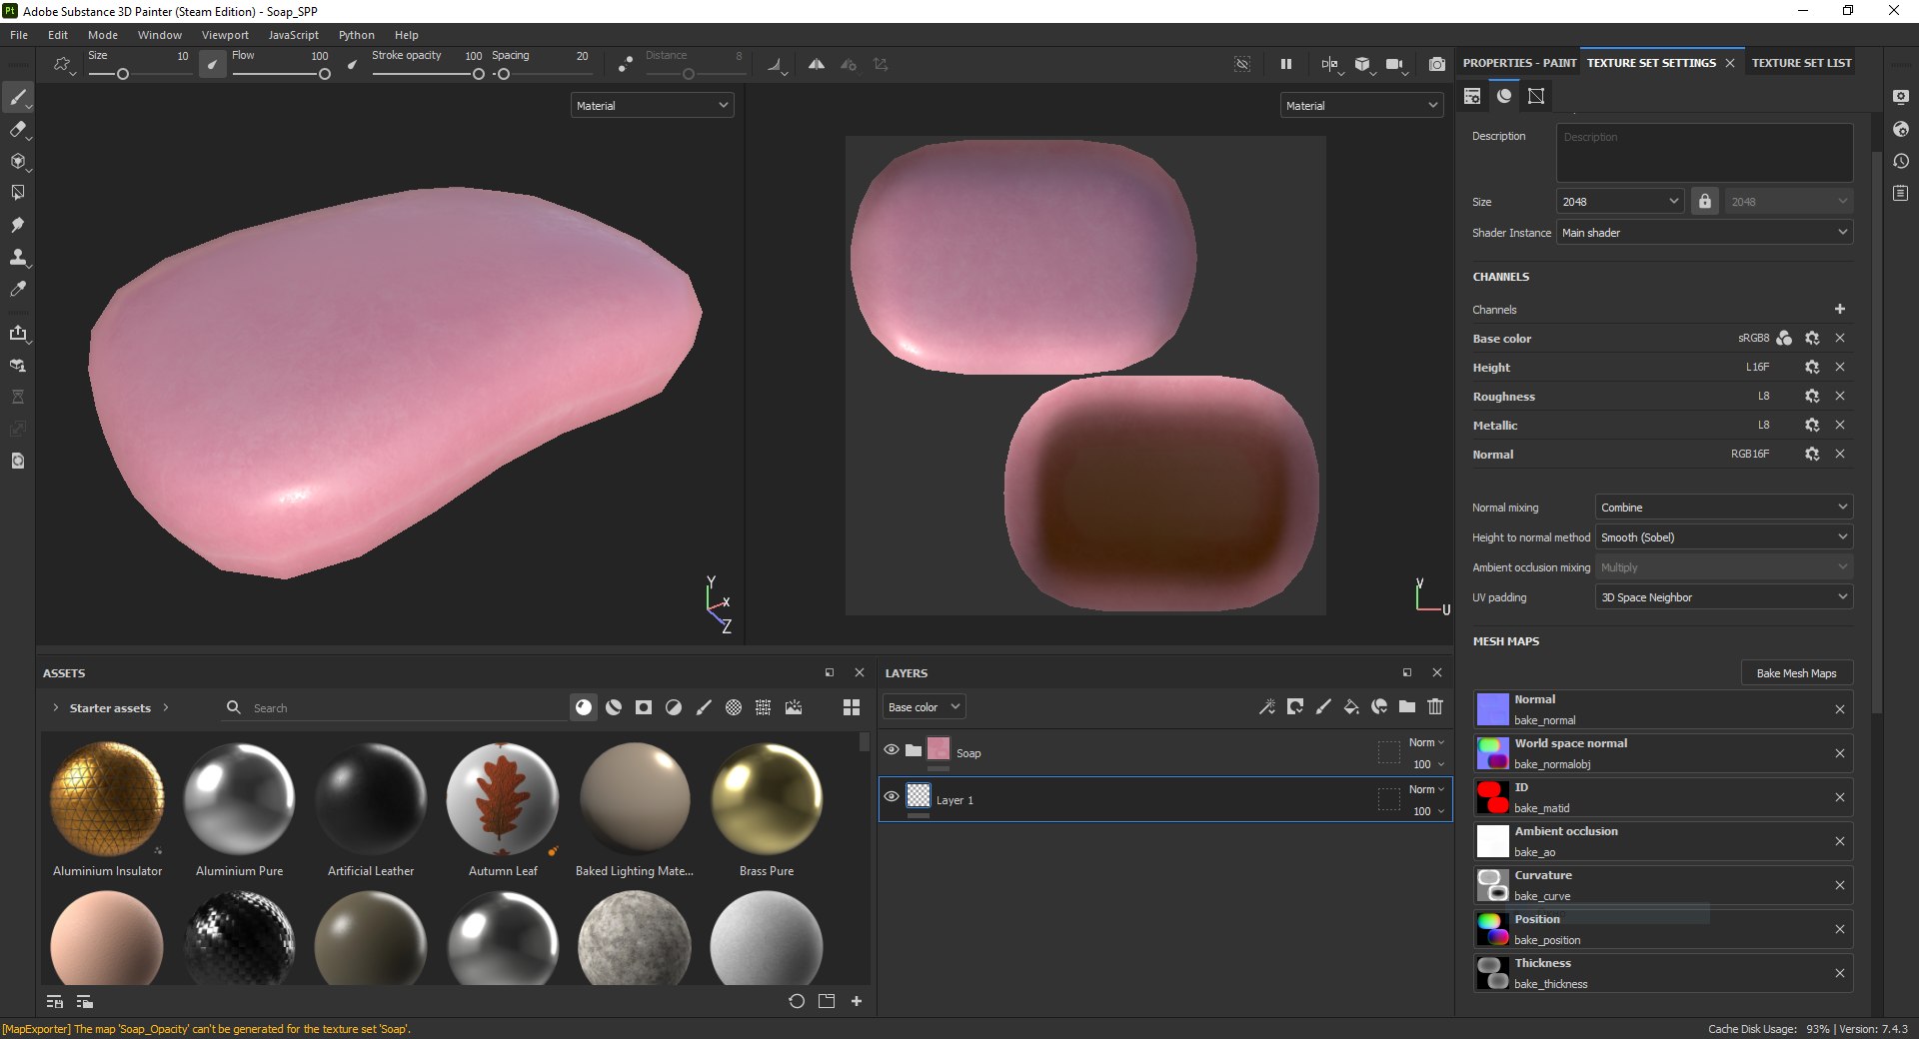Add a folder to layers
This screenshot has height=1039, width=1919.
pos(1406,706)
